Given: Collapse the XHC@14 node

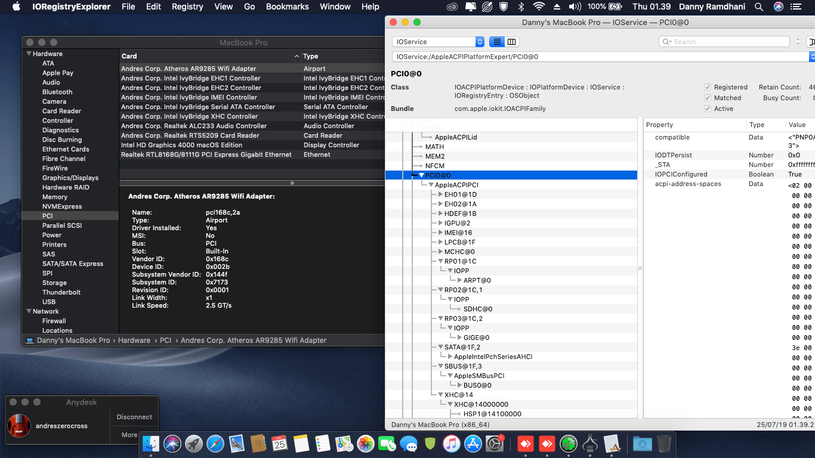Looking at the screenshot, I should tap(440, 395).
